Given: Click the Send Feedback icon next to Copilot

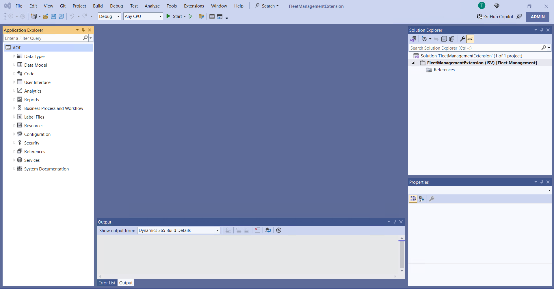Looking at the screenshot, I should (519, 16).
